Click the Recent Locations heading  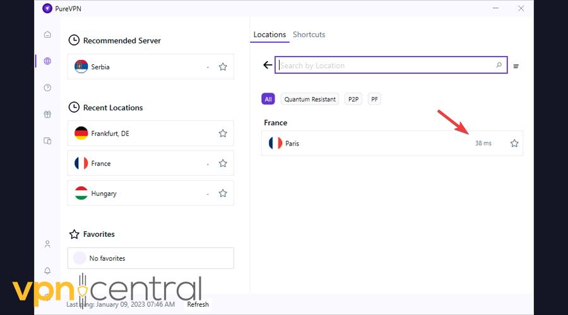click(113, 108)
